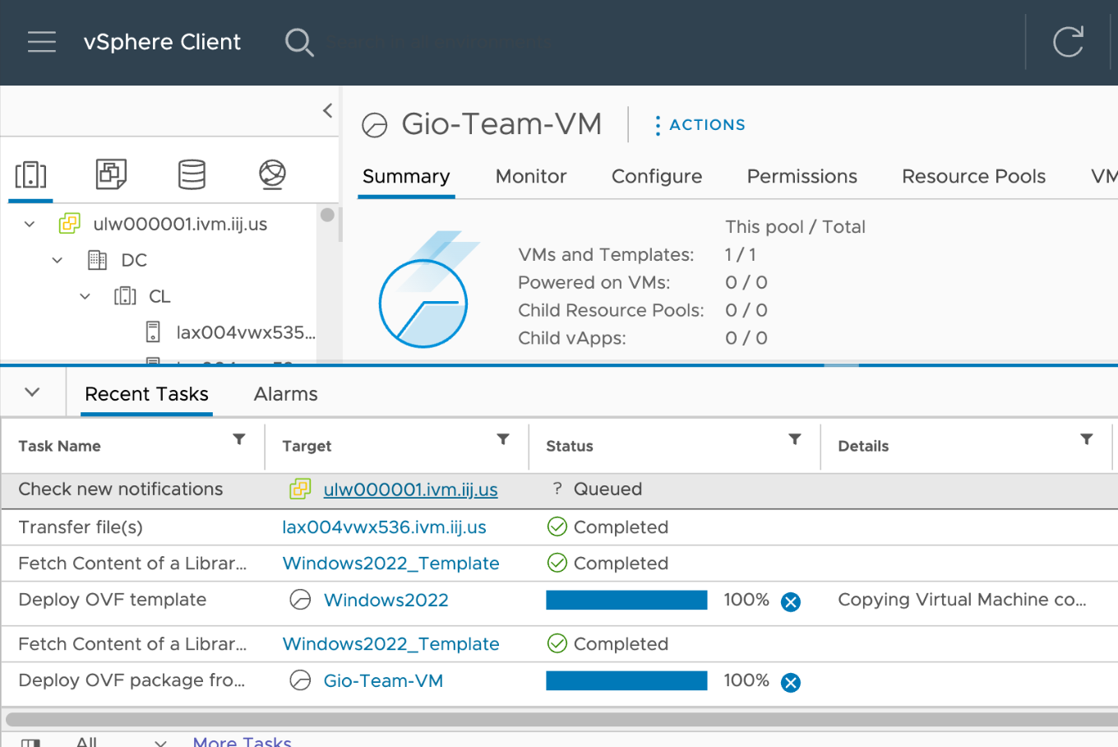Image resolution: width=1118 pixels, height=747 pixels.
Task: Open the Monitor tab
Action: coord(531,177)
